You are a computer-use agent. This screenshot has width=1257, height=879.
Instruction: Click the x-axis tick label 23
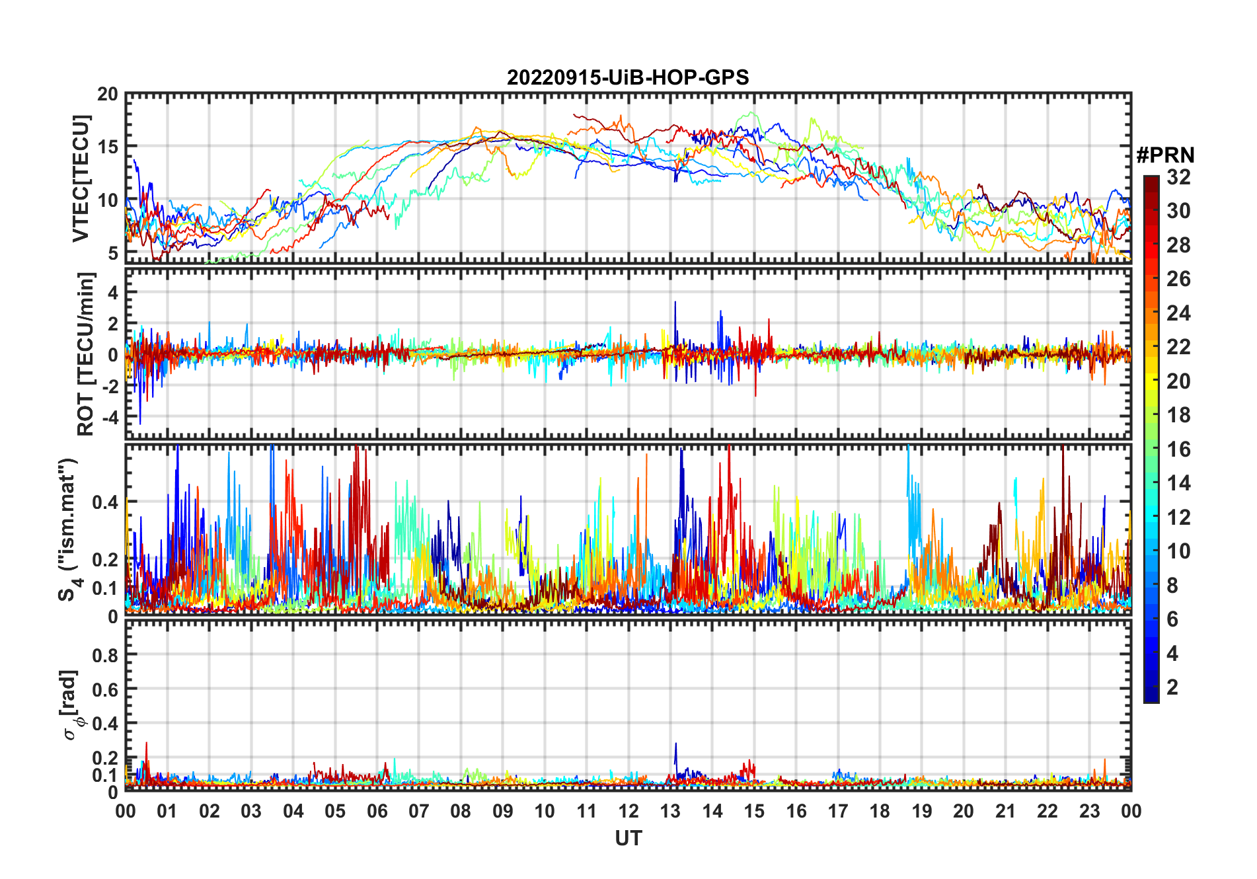pyautogui.click(x=1089, y=811)
